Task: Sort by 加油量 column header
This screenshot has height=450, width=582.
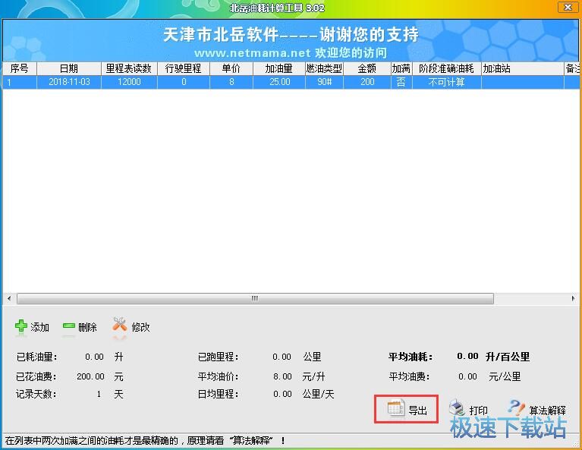Action: [x=279, y=68]
